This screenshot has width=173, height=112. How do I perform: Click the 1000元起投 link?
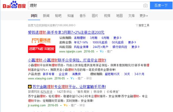click(x=100, y=42)
